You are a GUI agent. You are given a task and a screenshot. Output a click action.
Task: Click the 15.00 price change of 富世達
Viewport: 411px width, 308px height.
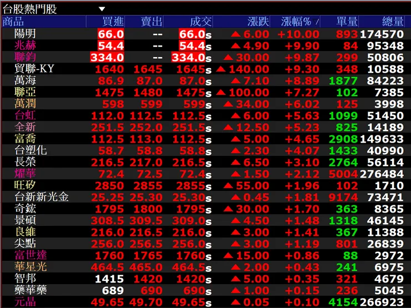pos(253,256)
